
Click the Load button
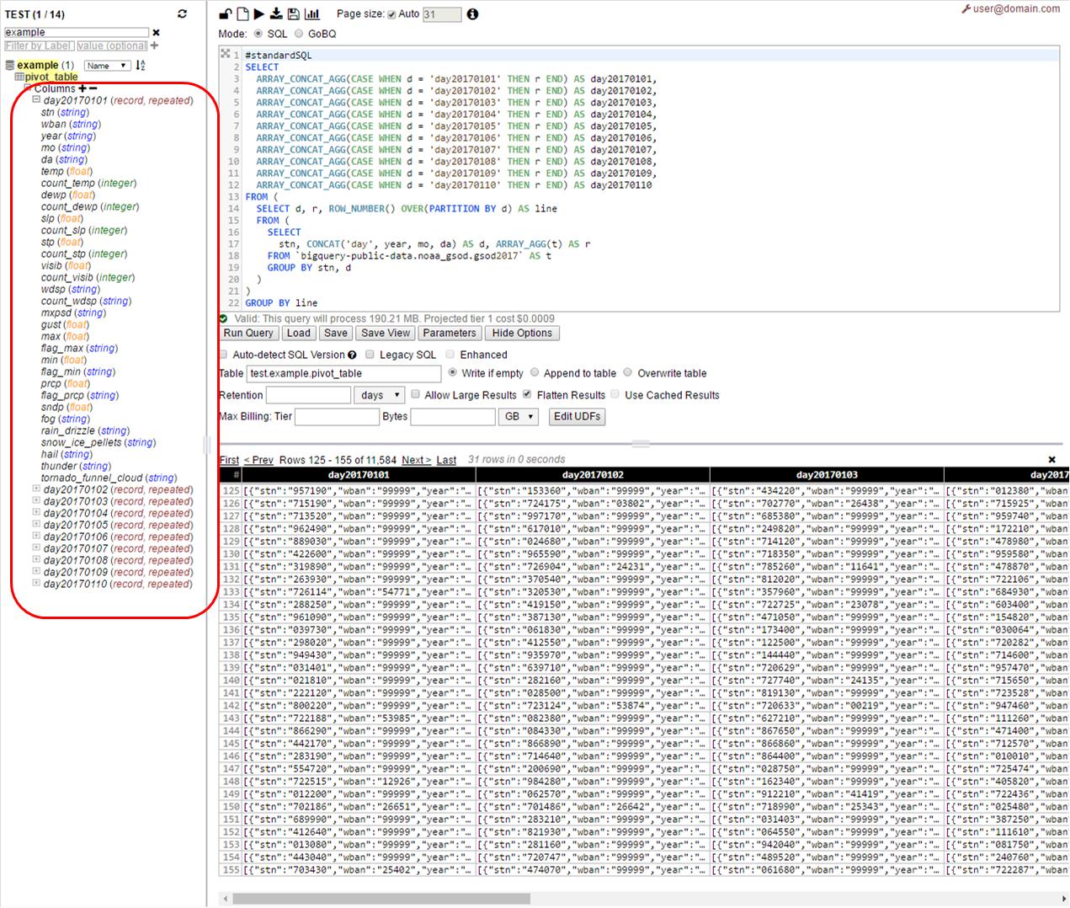[299, 334]
